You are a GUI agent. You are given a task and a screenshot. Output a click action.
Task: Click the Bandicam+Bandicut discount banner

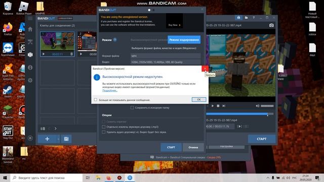pos(186,157)
